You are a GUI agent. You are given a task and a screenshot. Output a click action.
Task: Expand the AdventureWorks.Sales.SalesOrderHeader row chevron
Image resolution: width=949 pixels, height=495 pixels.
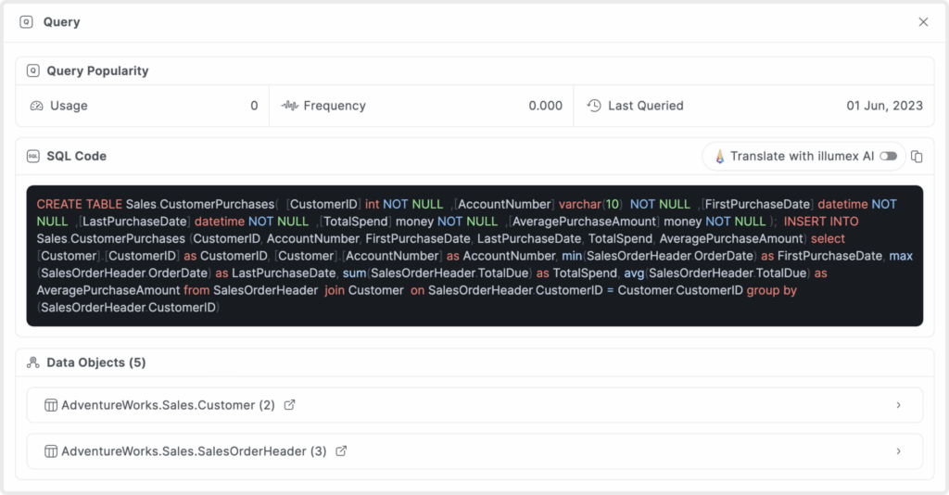click(x=899, y=451)
